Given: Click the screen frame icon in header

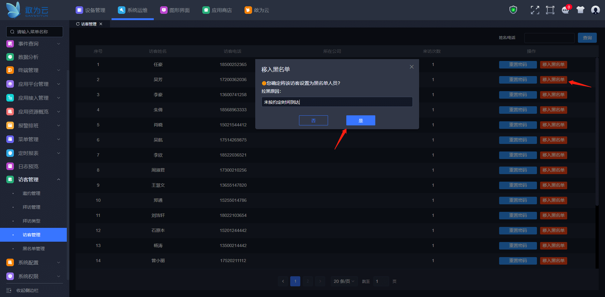Looking at the screenshot, I should click(550, 10).
